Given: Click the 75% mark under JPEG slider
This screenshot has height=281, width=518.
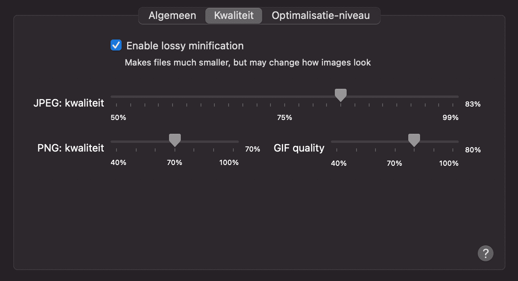Looking at the screenshot, I should [x=284, y=118].
